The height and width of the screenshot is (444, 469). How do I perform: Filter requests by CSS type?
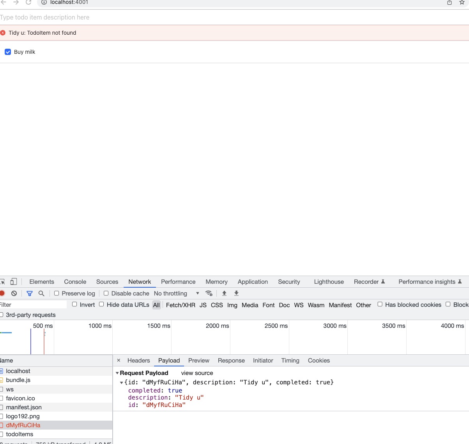click(217, 305)
